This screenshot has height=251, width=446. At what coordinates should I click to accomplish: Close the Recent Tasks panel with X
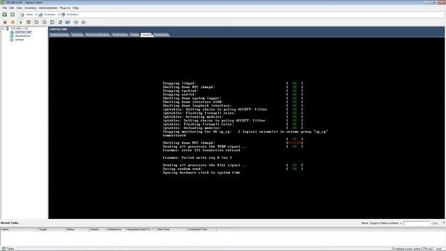tap(443, 223)
